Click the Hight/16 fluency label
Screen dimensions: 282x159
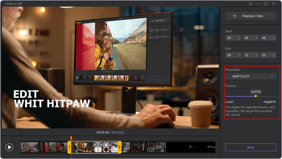[x=270, y=102]
